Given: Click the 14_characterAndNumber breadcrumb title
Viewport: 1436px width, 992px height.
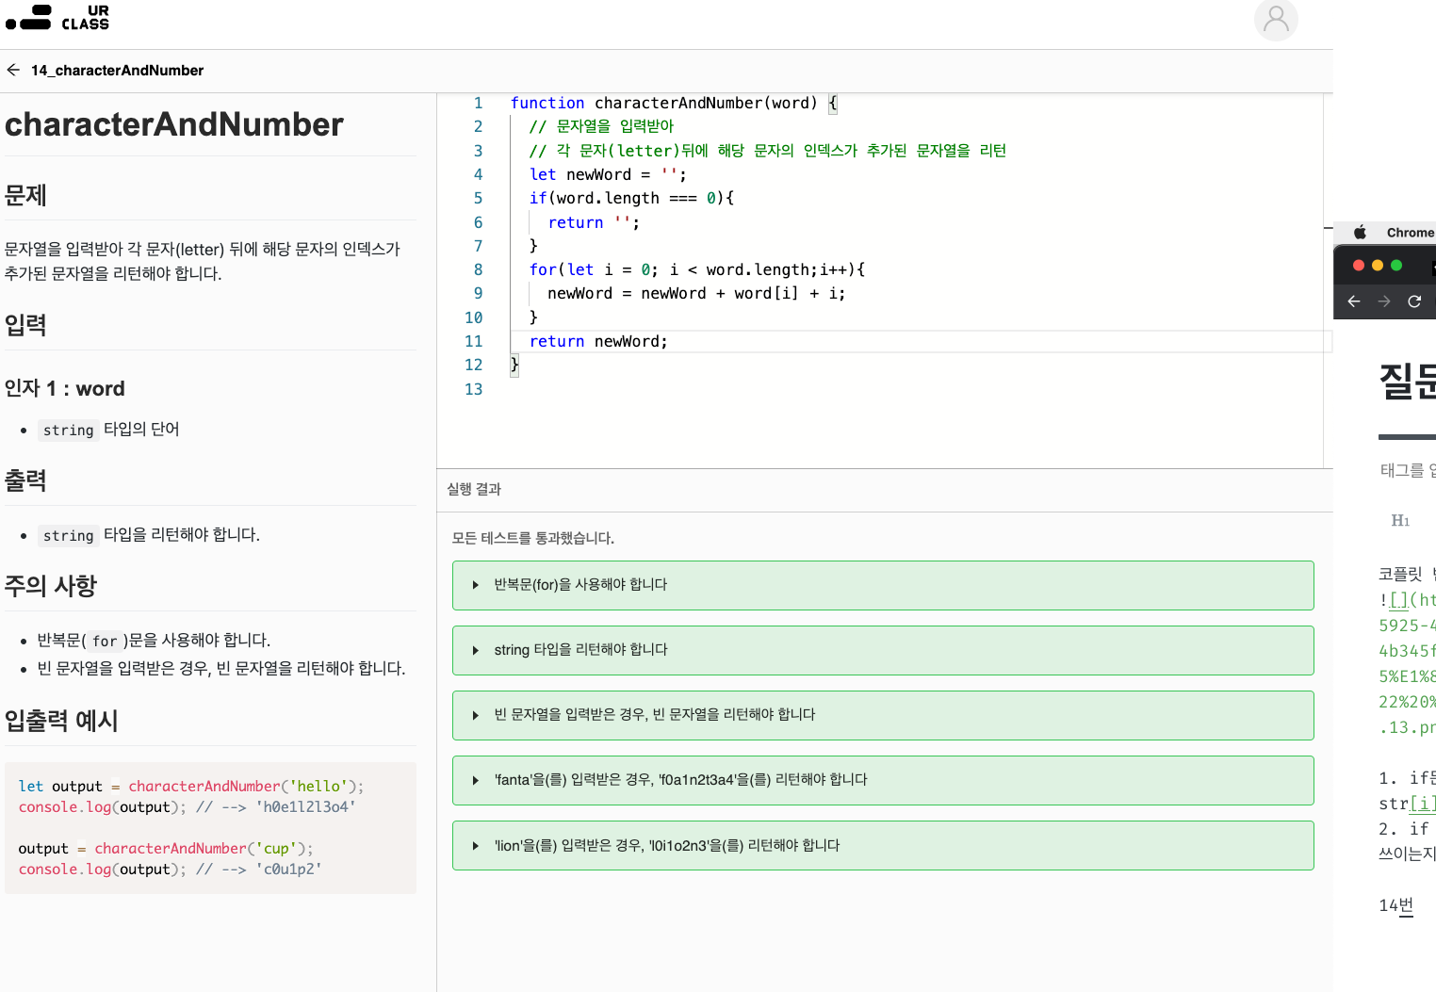Looking at the screenshot, I should (x=117, y=71).
